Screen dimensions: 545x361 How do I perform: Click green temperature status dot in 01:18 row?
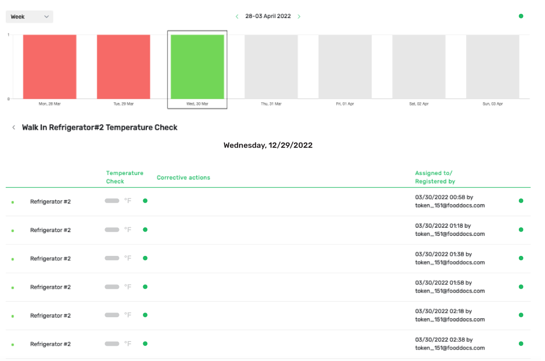coord(146,230)
